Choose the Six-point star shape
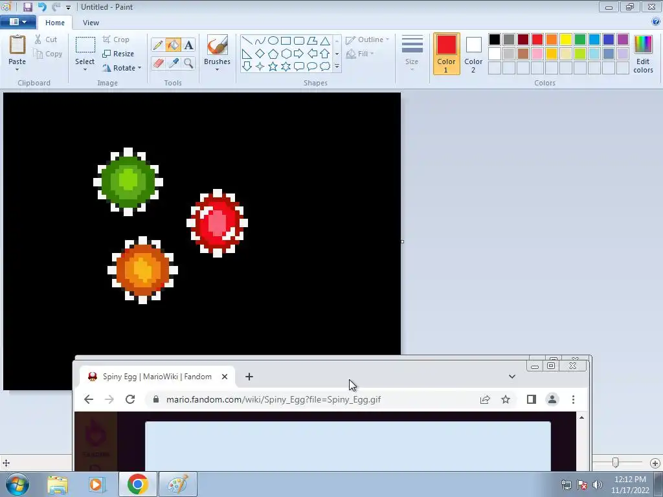This screenshot has width=663, height=497. coord(286,67)
